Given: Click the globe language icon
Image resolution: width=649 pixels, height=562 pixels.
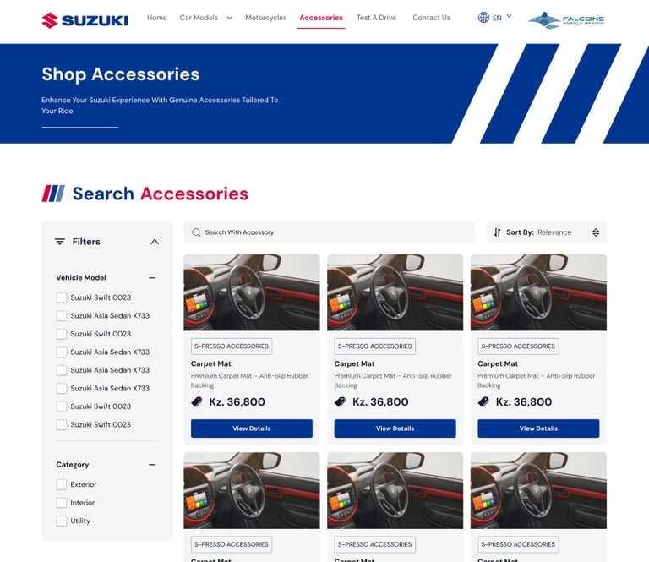Looking at the screenshot, I should 483,18.
